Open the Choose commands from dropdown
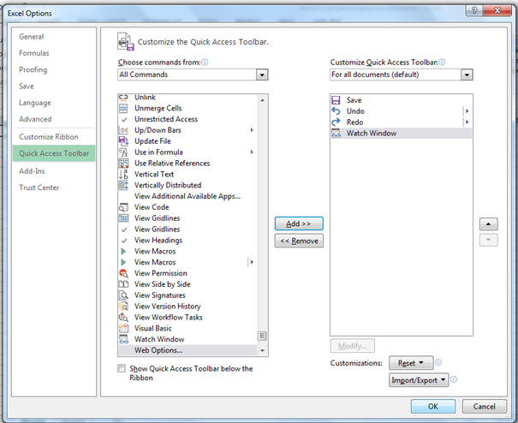 tap(262, 74)
